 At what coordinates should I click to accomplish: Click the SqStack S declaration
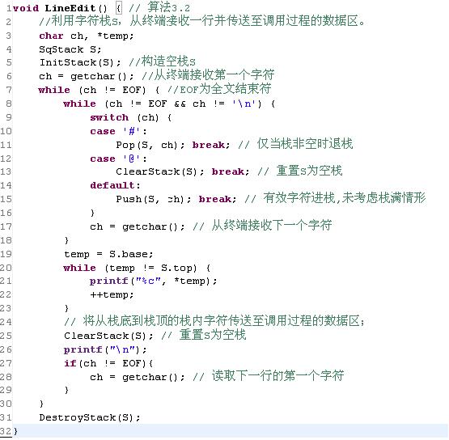[x=70, y=49]
